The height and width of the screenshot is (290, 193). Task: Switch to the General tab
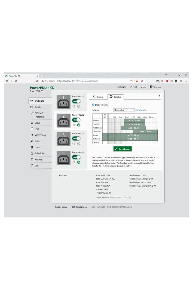[x=98, y=97]
